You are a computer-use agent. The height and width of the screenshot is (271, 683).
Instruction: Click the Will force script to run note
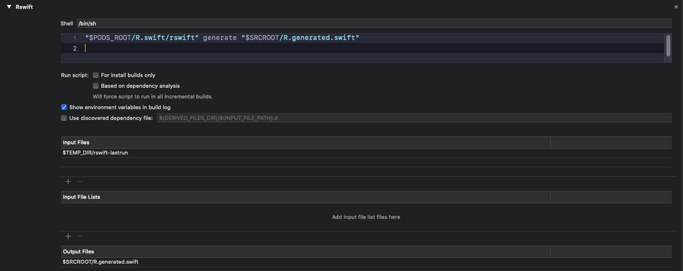(153, 96)
